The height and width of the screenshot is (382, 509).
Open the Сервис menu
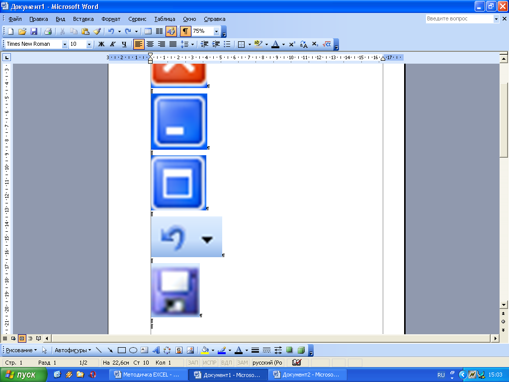pyautogui.click(x=137, y=19)
